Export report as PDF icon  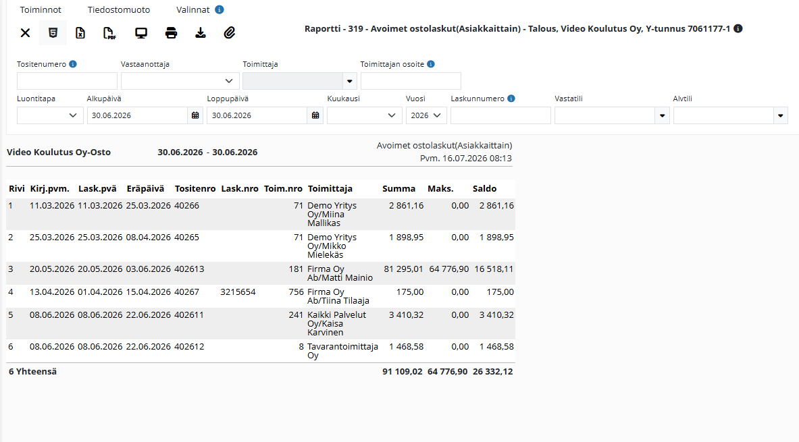[109, 33]
